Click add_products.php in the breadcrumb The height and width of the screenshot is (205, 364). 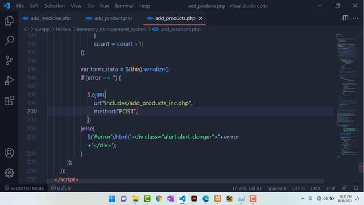(181, 30)
